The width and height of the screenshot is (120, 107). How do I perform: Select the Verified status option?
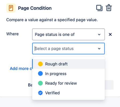point(68,93)
